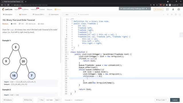This screenshot has width=183, height=103.
Task: Open the browser three-dot menu
Action: point(181,5)
